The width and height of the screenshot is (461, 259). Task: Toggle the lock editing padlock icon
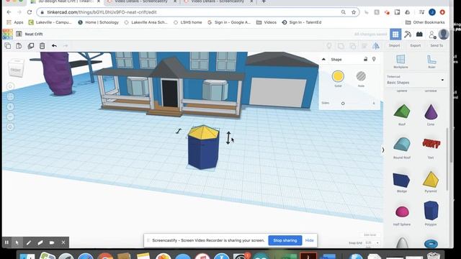[x=365, y=59]
